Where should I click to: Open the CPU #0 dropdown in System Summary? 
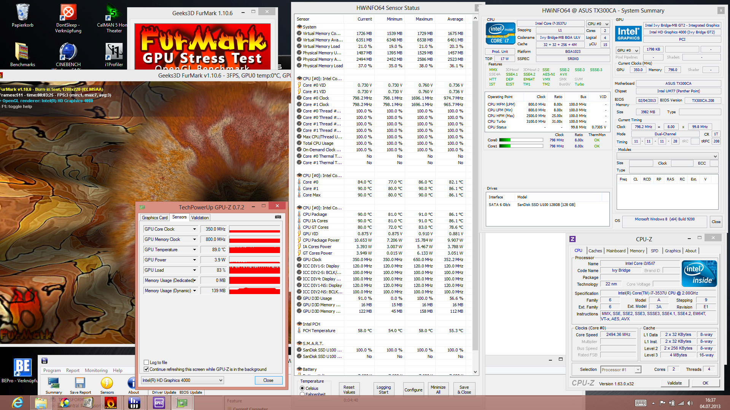[598, 24]
